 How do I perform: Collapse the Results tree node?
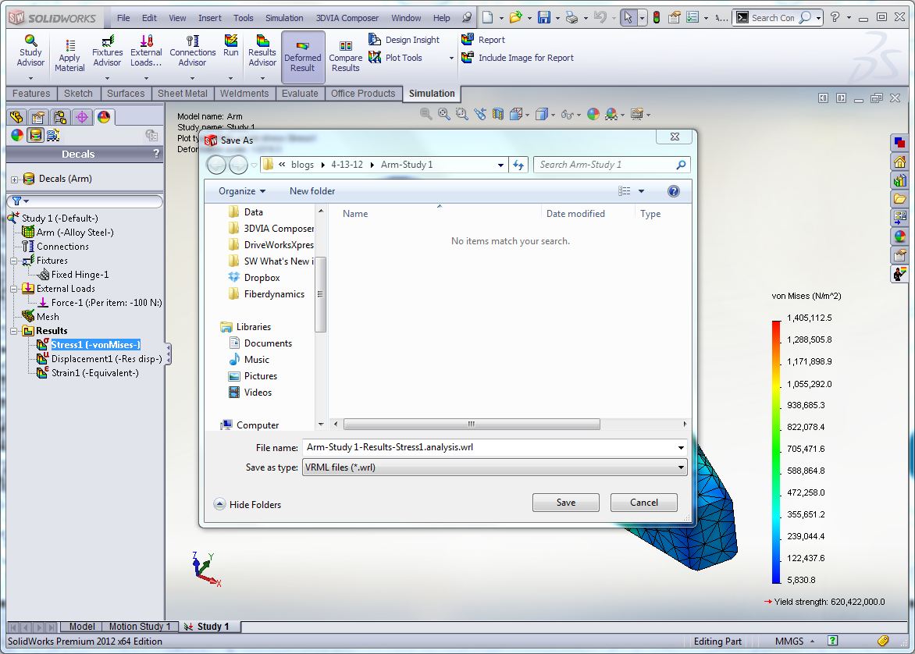tap(13, 331)
